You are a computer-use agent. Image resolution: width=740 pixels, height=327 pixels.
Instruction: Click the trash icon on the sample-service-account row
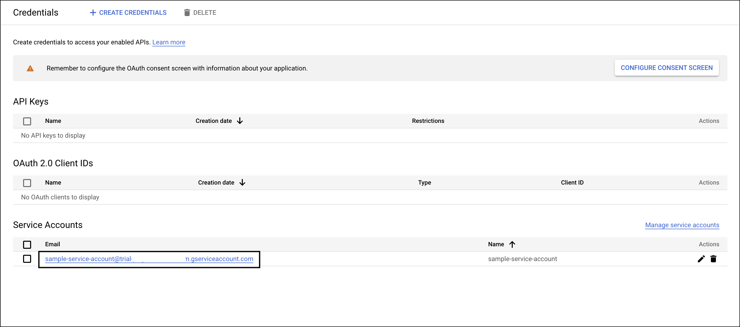coord(714,259)
